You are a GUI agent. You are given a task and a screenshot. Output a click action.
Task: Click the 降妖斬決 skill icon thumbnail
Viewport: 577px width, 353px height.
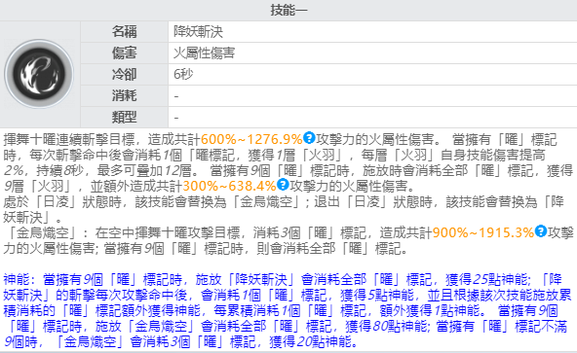coord(39,74)
